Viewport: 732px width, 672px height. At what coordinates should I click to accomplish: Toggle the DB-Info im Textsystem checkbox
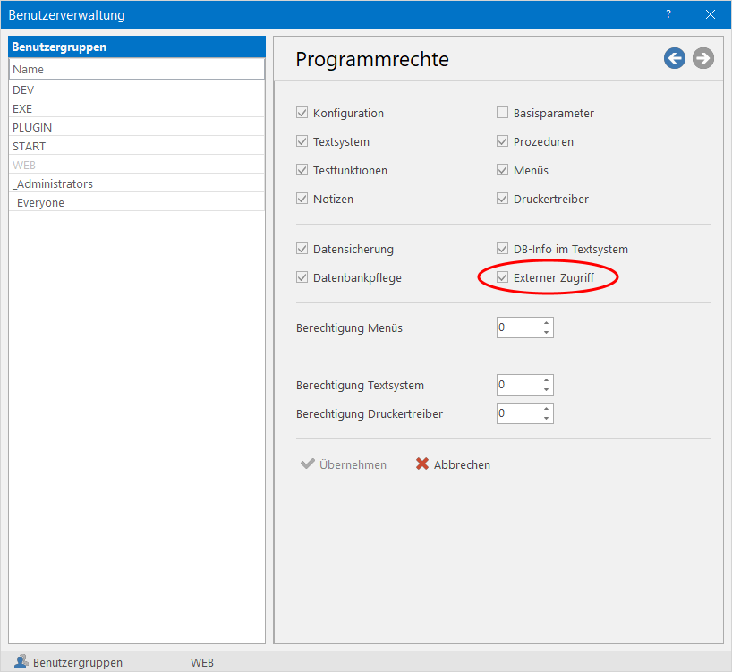[503, 250]
